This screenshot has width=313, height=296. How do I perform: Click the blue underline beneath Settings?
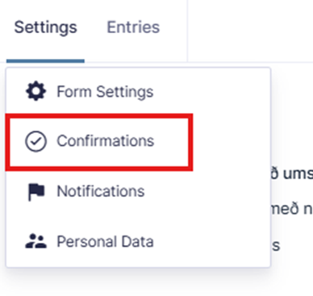pyautogui.click(x=45, y=61)
